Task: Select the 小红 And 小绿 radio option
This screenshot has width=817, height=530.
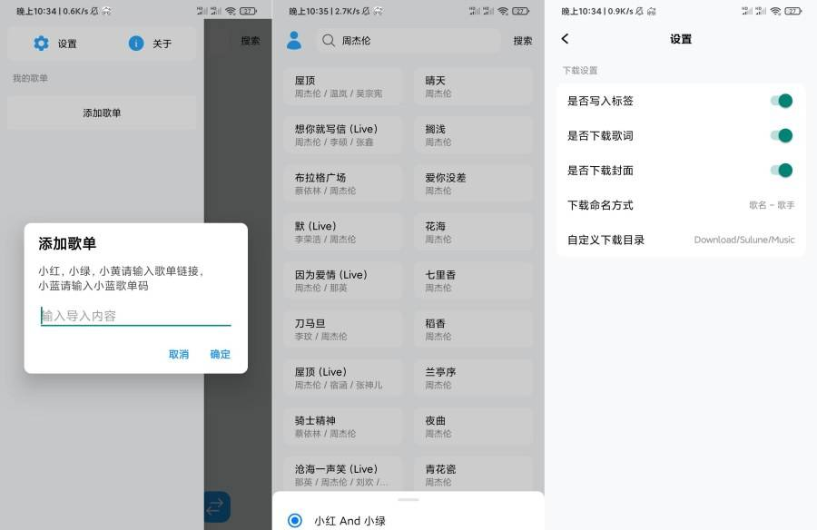Action: [x=295, y=520]
